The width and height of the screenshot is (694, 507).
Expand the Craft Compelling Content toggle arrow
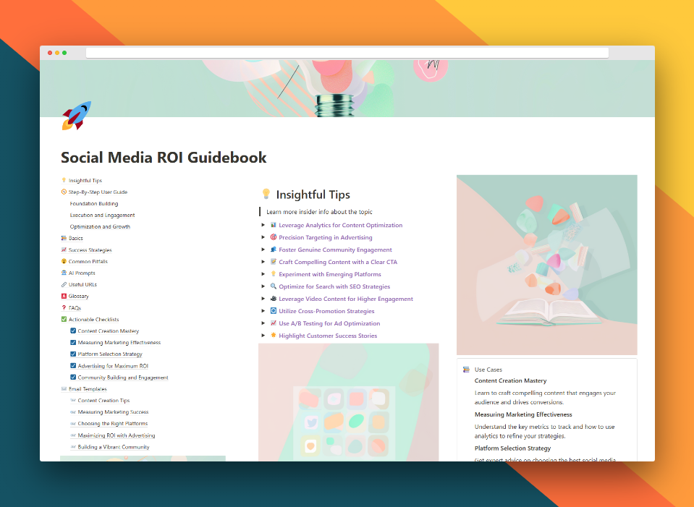(263, 262)
